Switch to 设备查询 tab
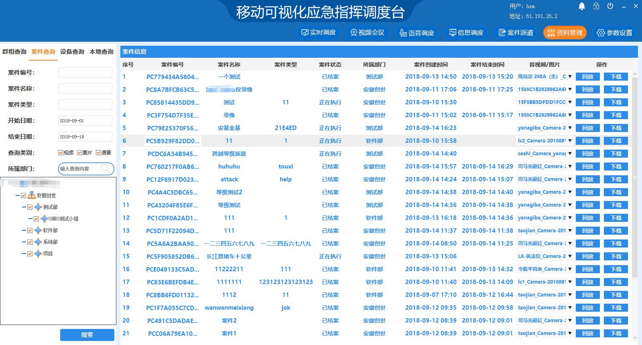The width and height of the screenshot is (642, 345). tap(72, 52)
